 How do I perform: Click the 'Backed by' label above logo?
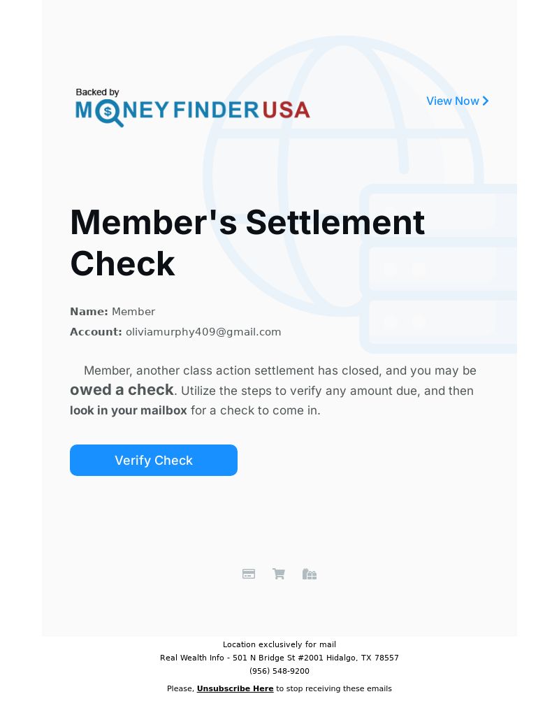tap(97, 92)
